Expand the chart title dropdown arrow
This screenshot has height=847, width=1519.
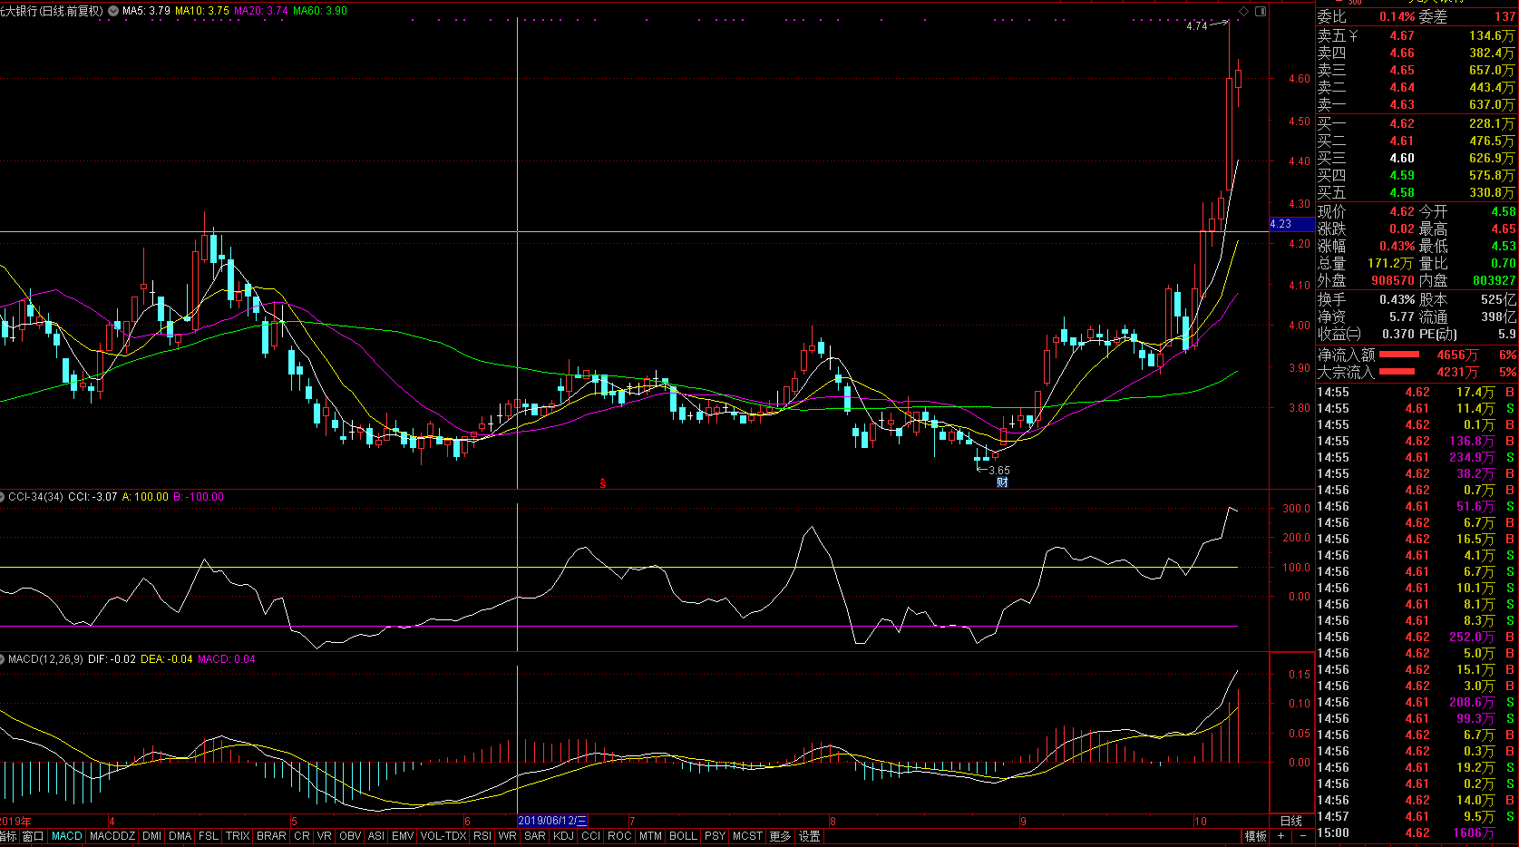112,11
